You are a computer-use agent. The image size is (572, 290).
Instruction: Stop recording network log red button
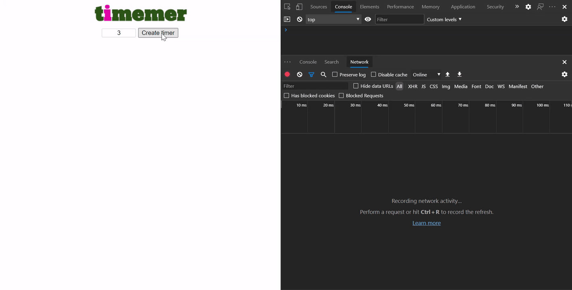(x=287, y=75)
